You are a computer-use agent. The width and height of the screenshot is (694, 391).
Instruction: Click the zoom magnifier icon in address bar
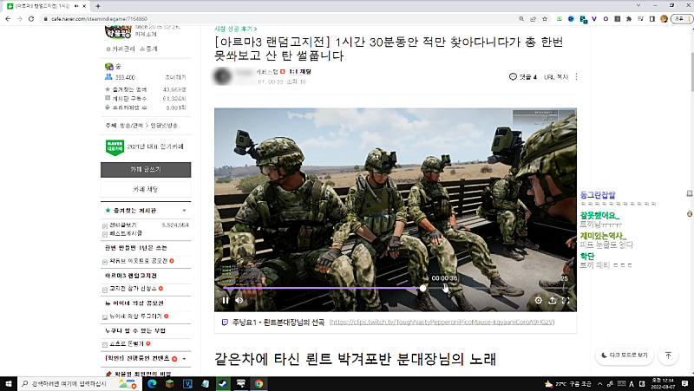[x=521, y=18]
